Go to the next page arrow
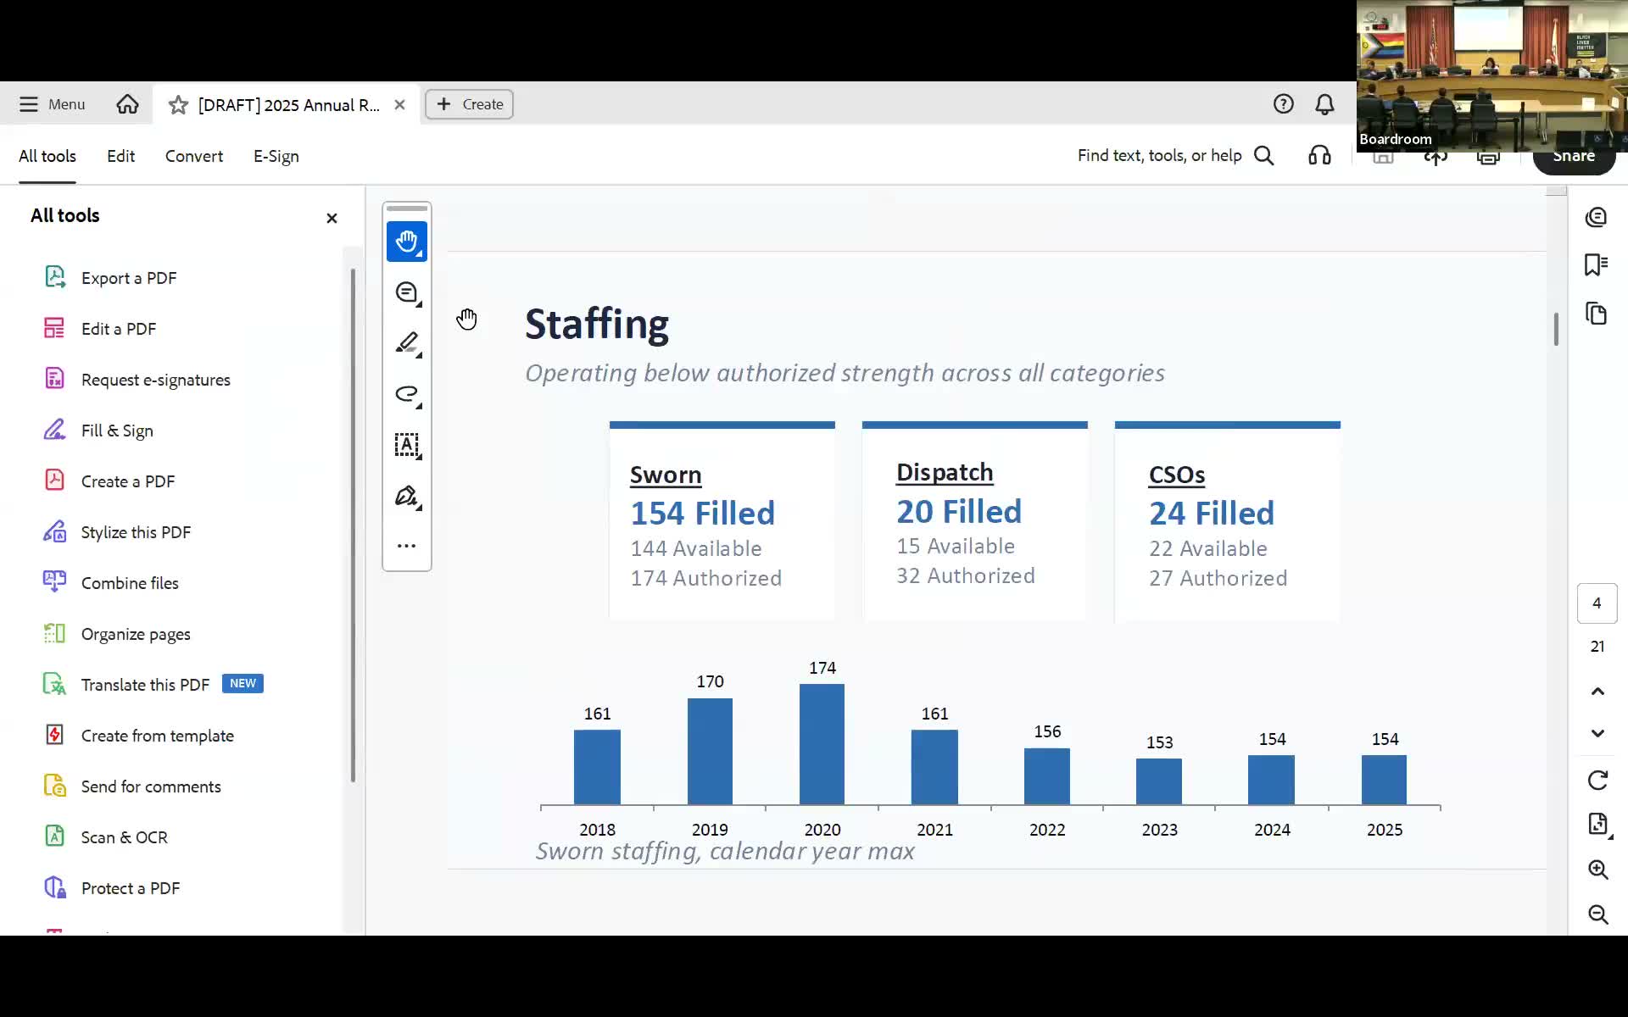 (1597, 733)
